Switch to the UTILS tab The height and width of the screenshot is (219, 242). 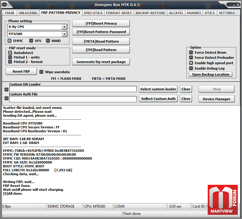click(210, 13)
